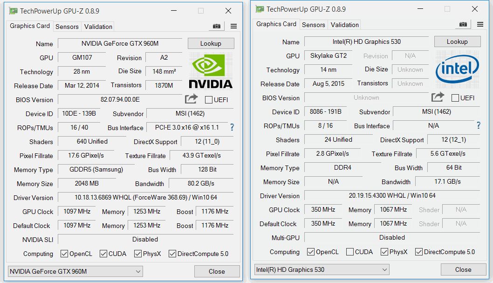
Task: Open the hamburger menu in NVIDIA GPU-Z window
Action: [233, 26]
